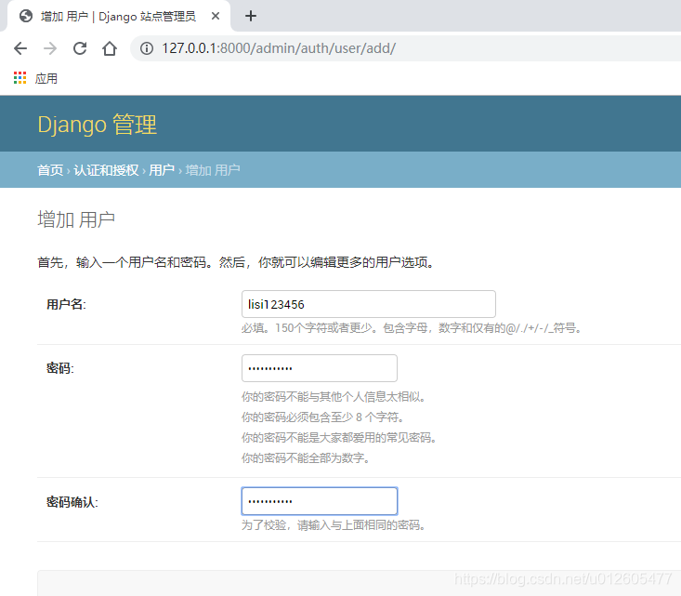Click the 用户名 input field containing lisi123456
The image size is (681, 596).
(368, 304)
